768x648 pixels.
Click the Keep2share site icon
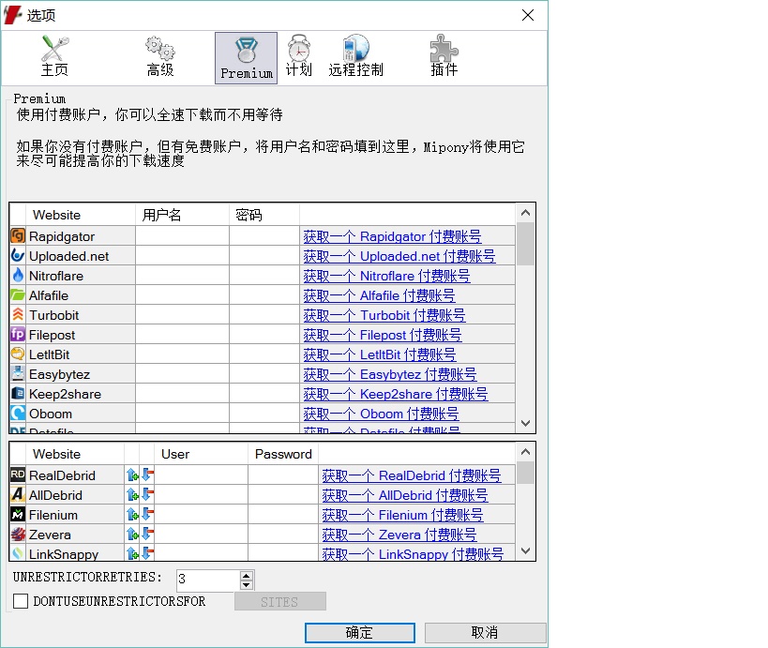18,393
